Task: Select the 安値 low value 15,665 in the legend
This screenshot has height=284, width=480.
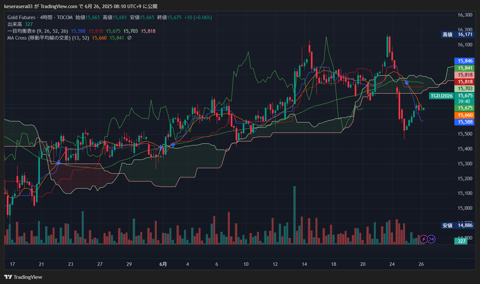Action: 147,18
